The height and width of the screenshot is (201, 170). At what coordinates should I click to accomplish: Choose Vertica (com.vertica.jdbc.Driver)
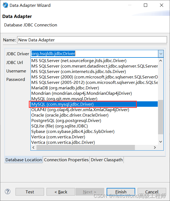pos(94,142)
